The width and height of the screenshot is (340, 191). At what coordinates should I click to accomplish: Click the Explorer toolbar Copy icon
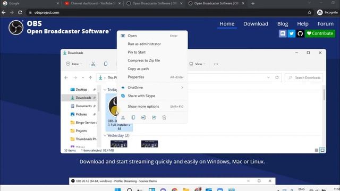click(x=106, y=64)
